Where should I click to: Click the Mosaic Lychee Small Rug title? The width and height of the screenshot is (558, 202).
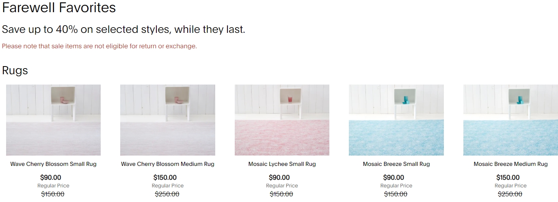(282, 164)
